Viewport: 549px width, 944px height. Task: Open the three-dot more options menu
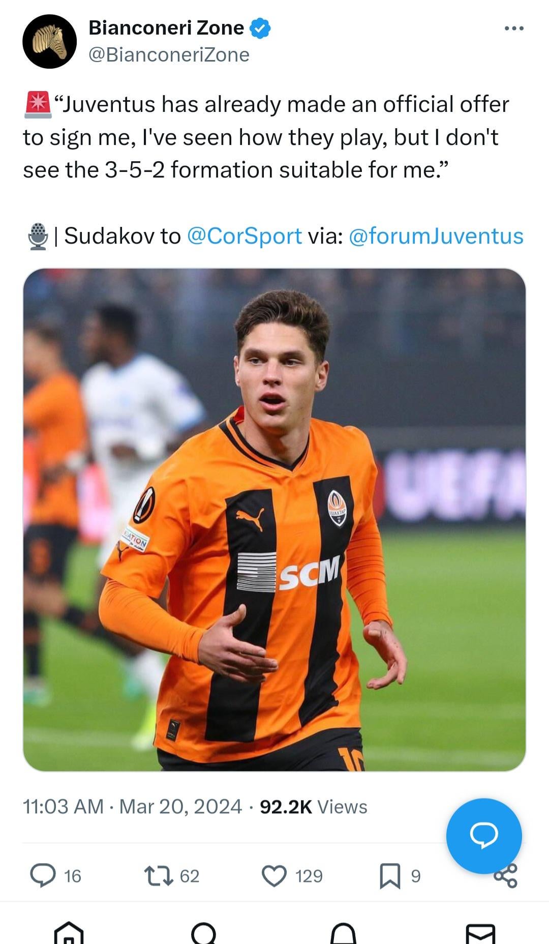[x=514, y=28]
